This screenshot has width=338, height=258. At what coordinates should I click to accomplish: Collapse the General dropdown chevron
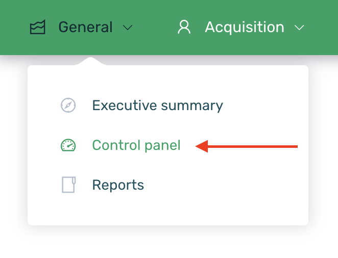[x=128, y=28]
